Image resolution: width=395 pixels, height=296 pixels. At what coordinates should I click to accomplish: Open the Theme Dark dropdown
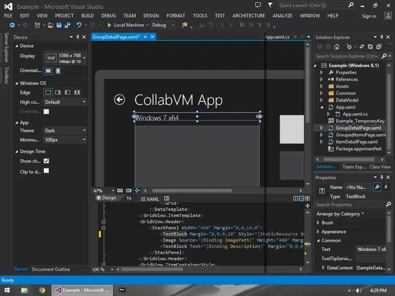point(65,130)
